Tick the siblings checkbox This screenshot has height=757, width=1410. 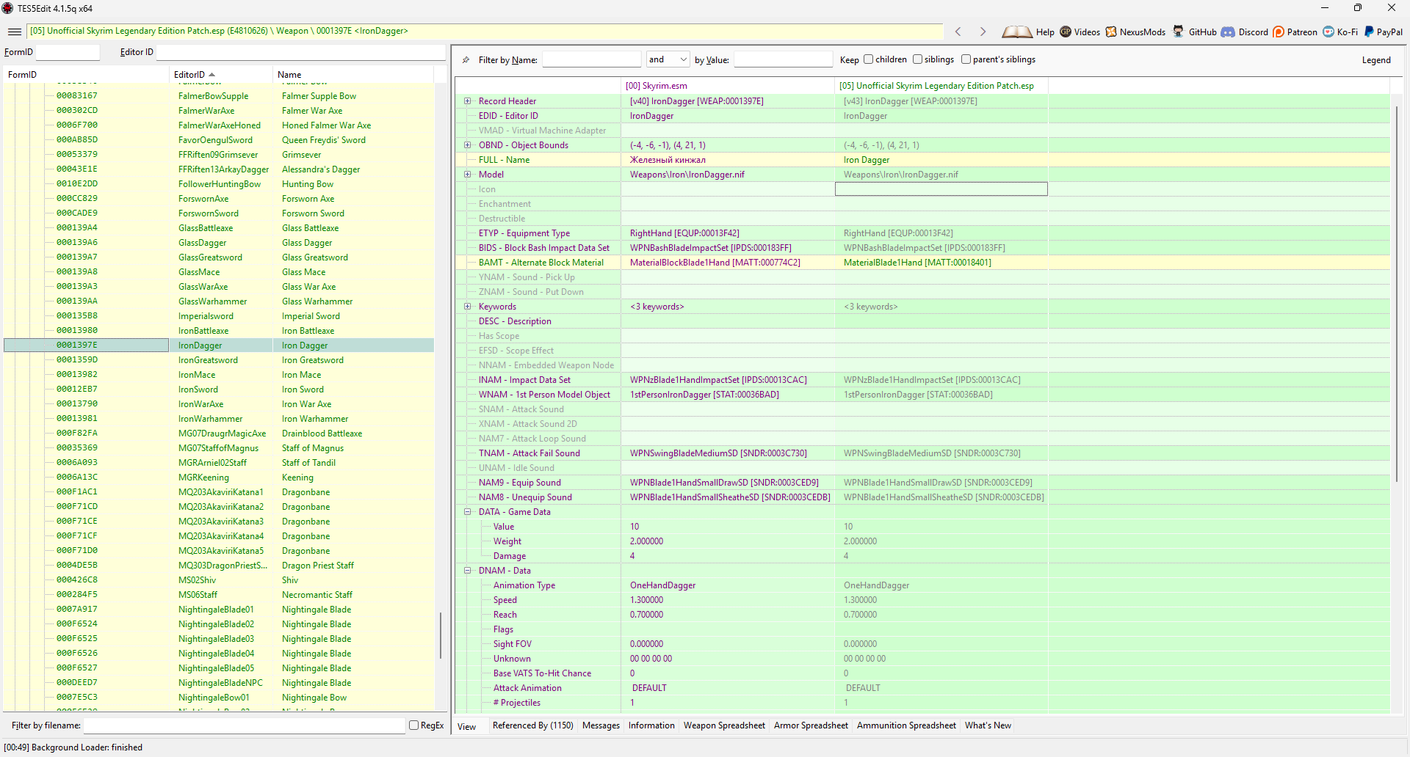[x=917, y=59]
